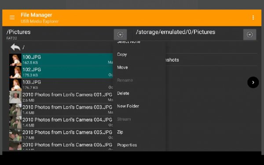Click the File Manager title
264x165 pixels.
(x=37, y=15)
